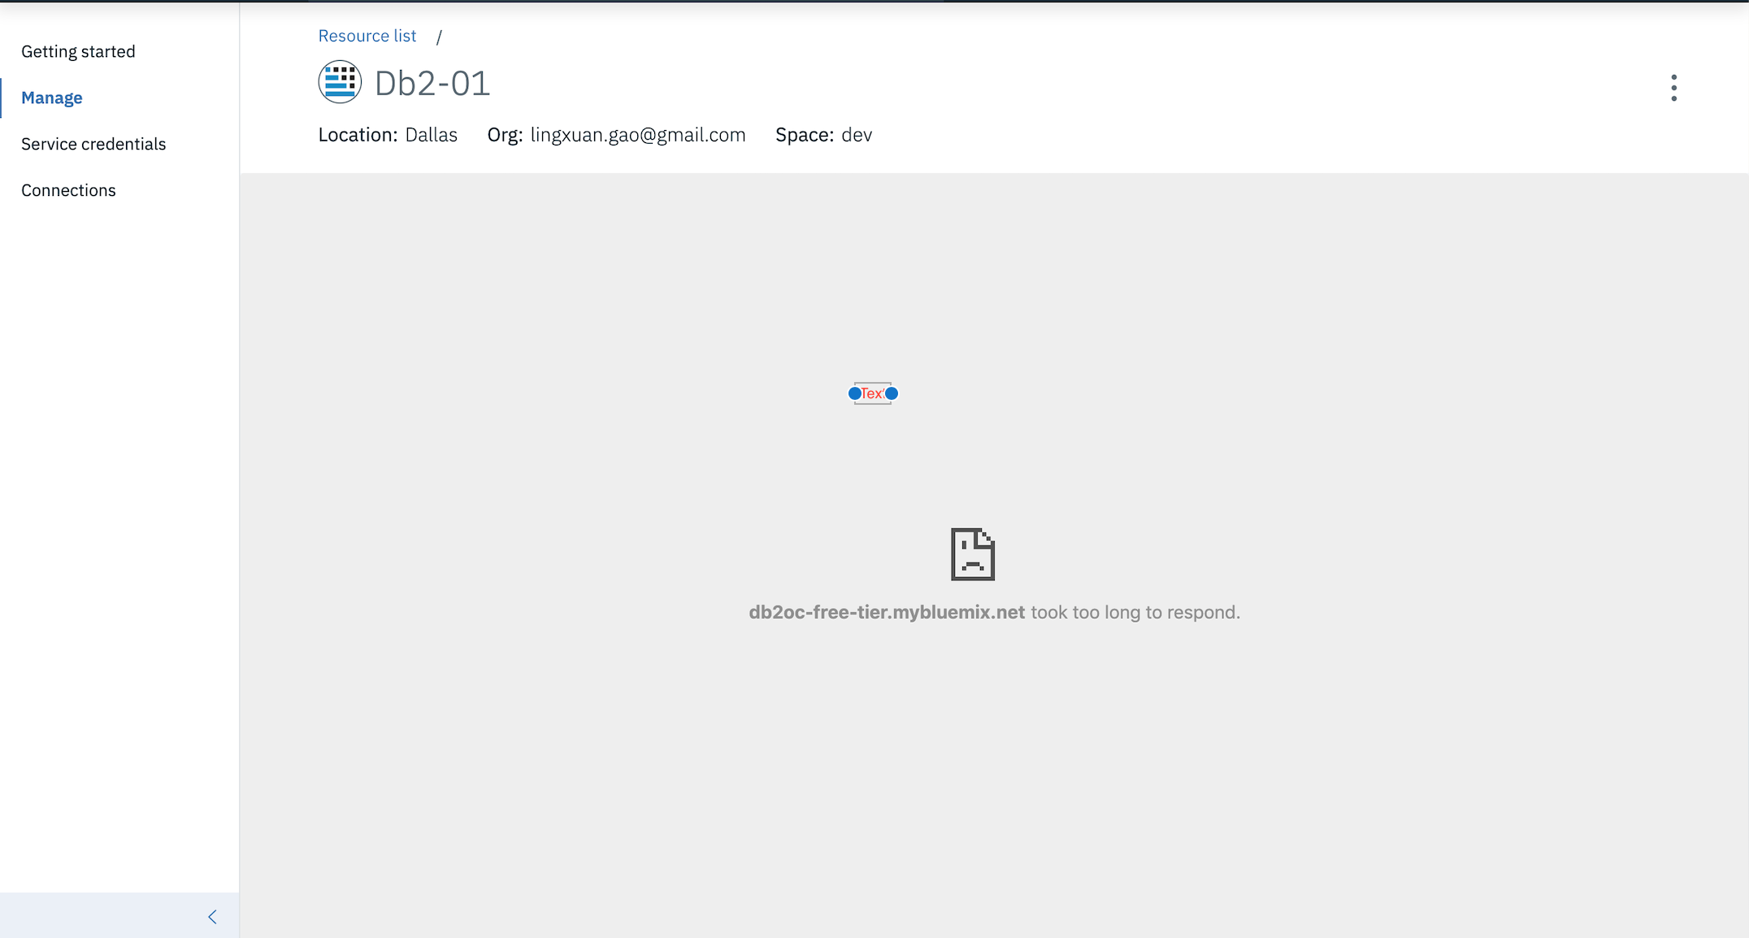Click the Db2-01 service icon
The image size is (1749, 938).
tap(340, 82)
